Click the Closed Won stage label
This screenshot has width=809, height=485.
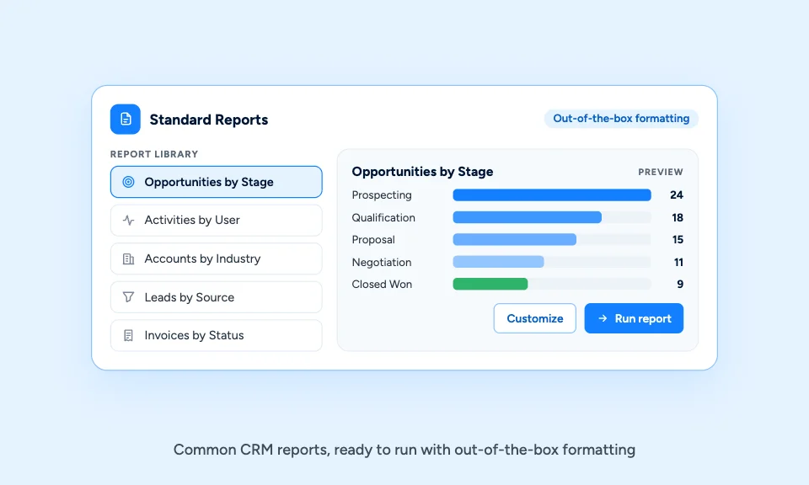[x=382, y=285]
